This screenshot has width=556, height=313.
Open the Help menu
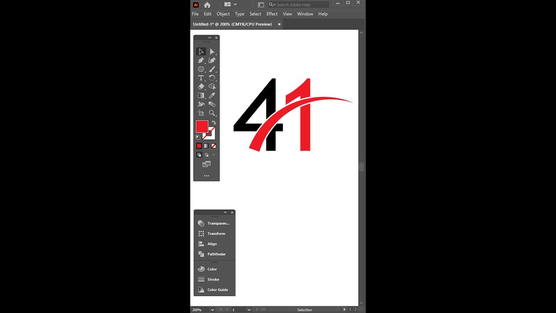[323, 14]
